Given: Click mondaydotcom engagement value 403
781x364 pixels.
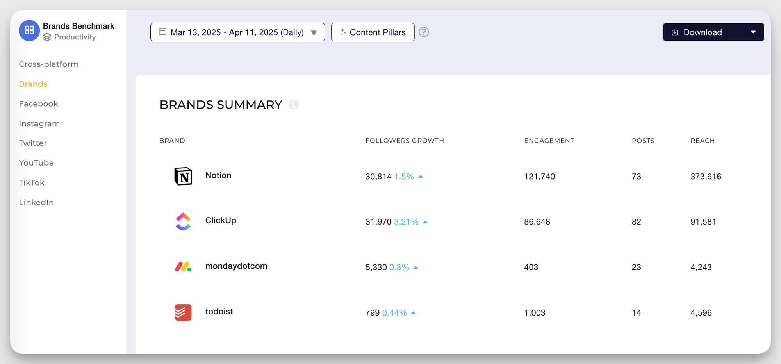Looking at the screenshot, I should (x=531, y=268).
